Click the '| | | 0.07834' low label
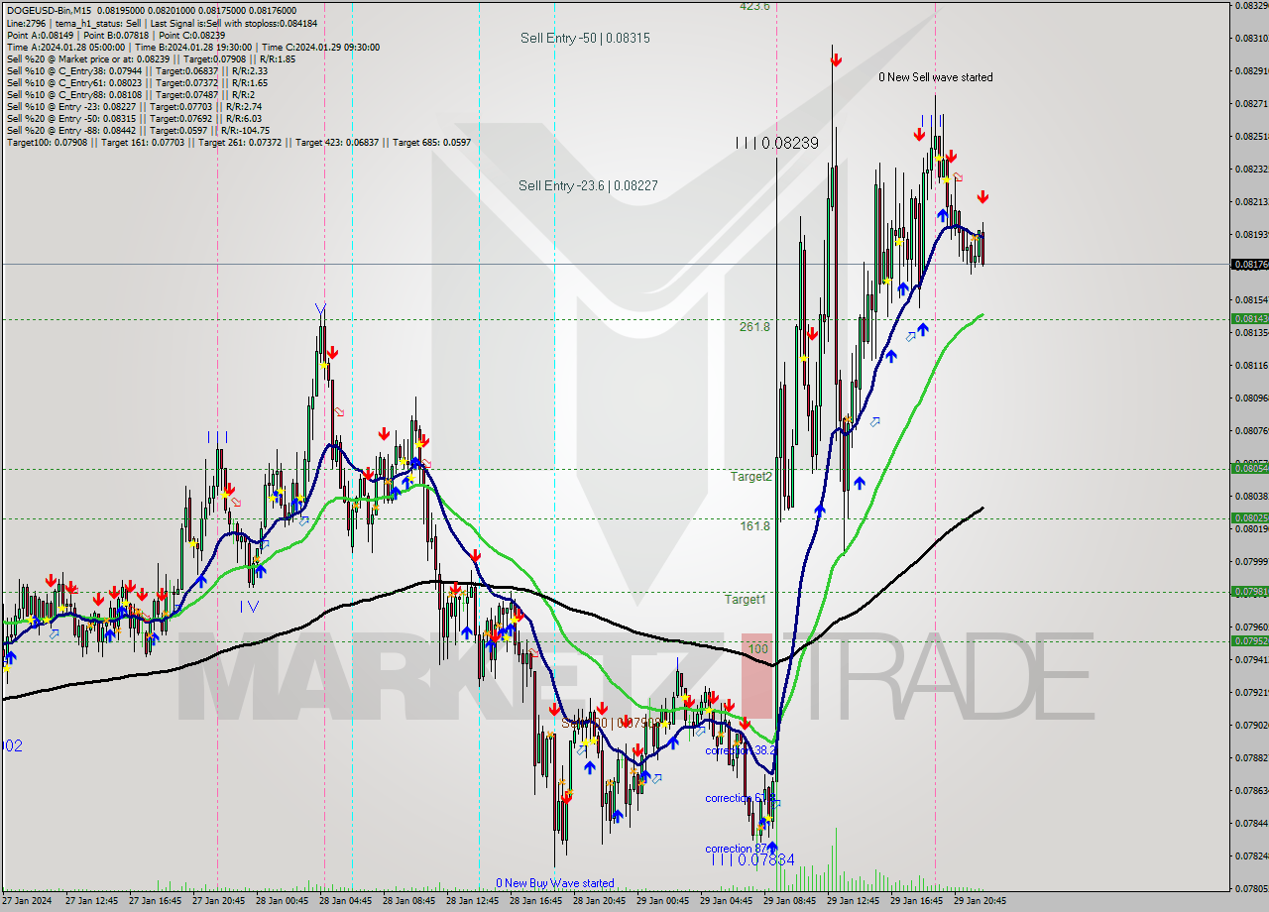This screenshot has width=1269, height=912. tap(752, 859)
